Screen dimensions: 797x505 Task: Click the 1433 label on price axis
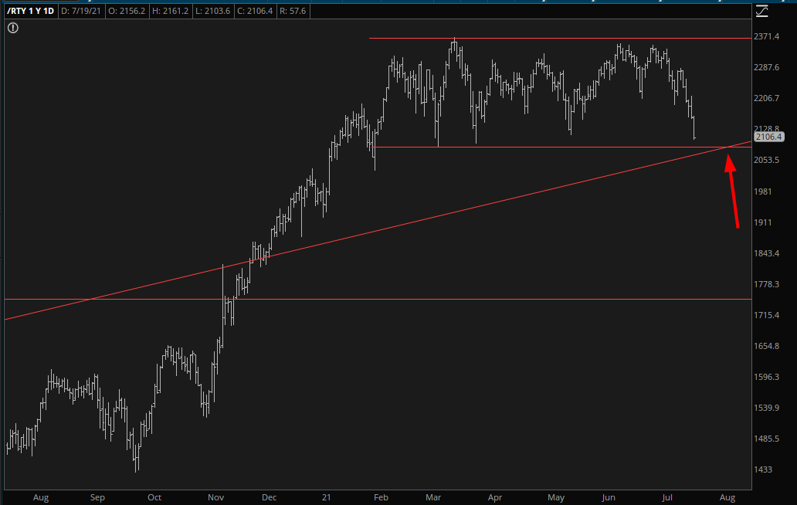[765, 469]
